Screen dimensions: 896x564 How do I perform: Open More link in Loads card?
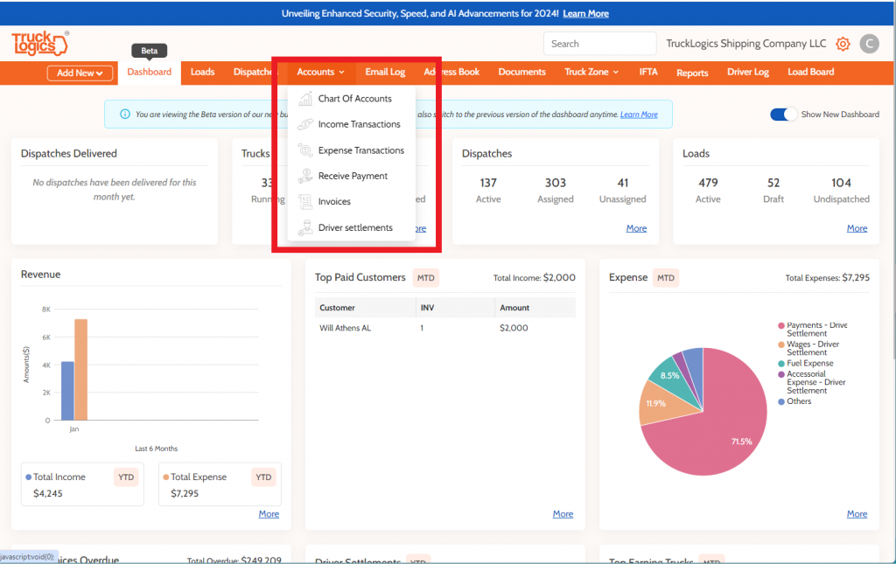857,228
